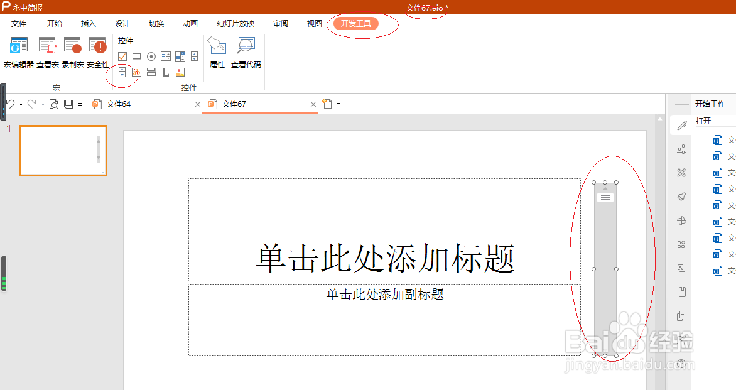Insert an image control

point(179,72)
